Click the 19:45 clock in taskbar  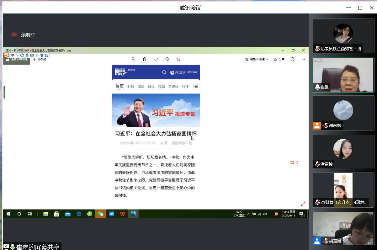pyautogui.click(x=288, y=214)
